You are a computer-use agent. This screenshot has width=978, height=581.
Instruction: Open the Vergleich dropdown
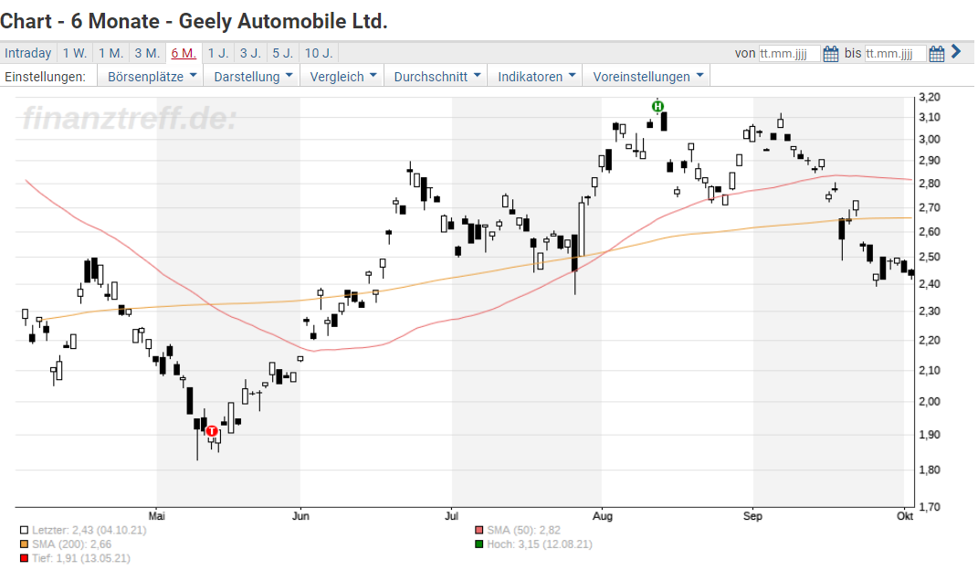click(343, 77)
